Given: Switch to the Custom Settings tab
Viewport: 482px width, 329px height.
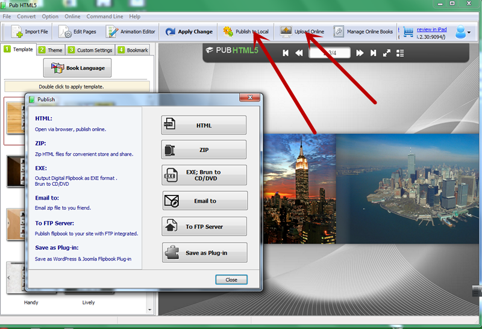Looking at the screenshot, I should pos(90,50).
